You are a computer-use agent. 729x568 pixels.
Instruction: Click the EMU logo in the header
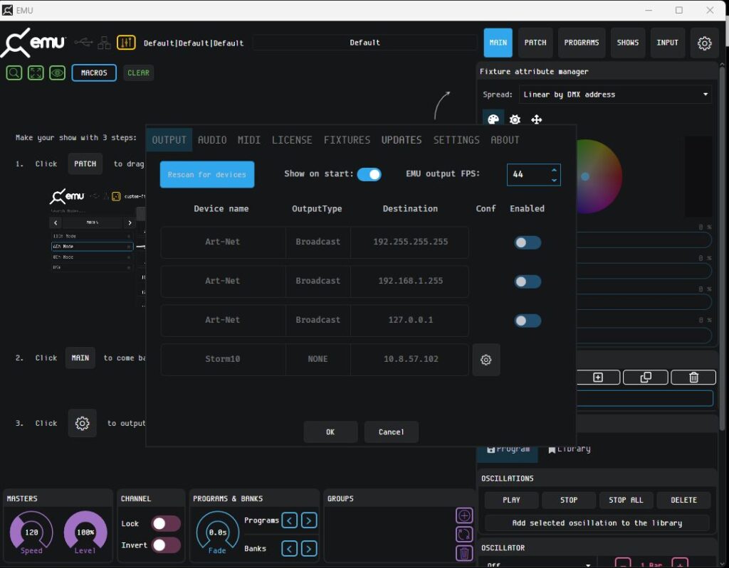(33, 43)
